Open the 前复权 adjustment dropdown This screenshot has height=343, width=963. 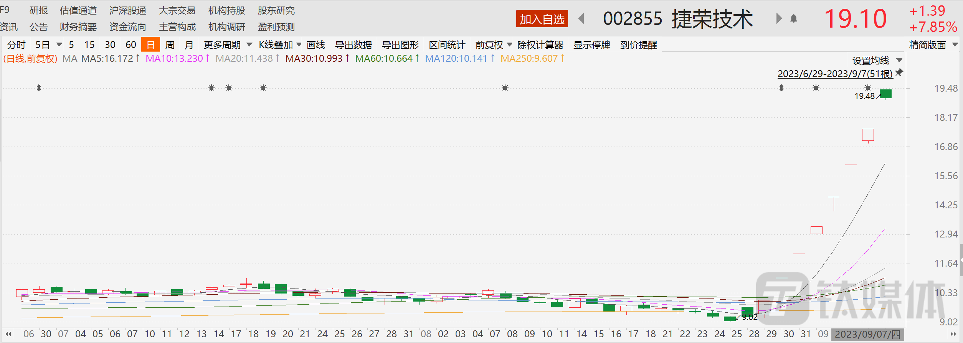click(493, 45)
